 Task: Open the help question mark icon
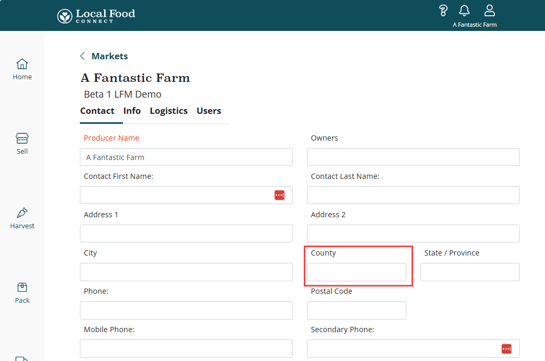click(444, 10)
